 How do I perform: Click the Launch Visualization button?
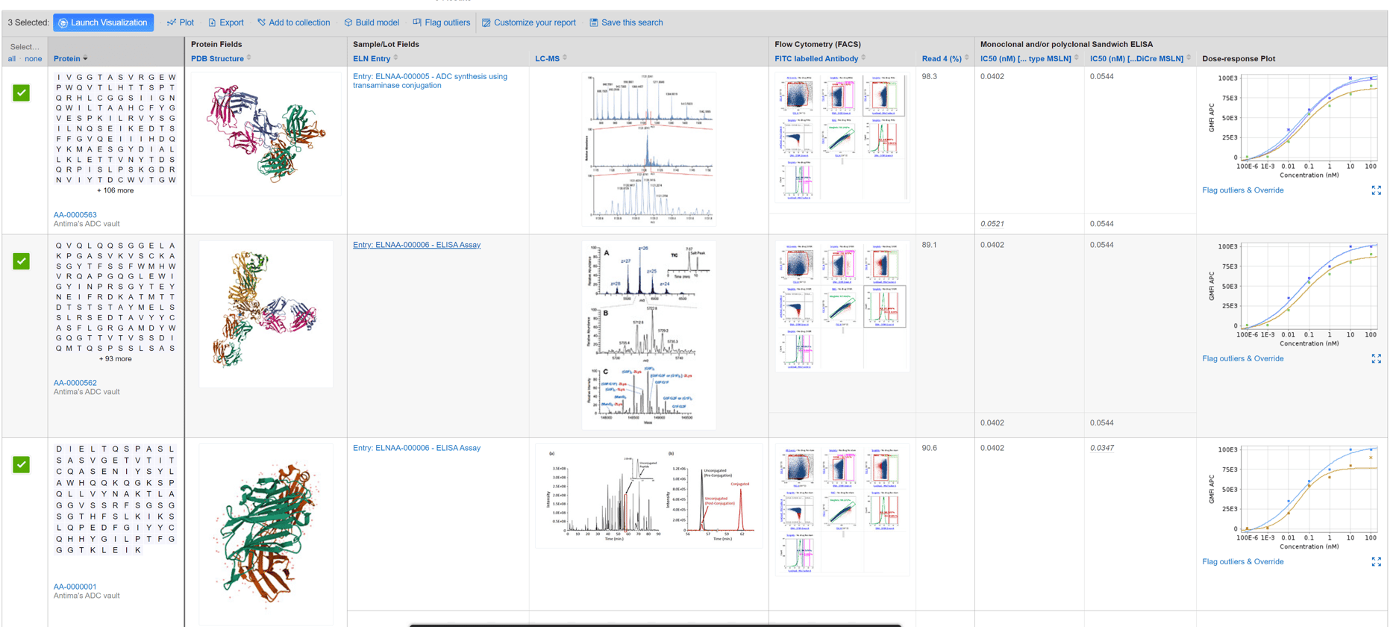tap(103, 22)
